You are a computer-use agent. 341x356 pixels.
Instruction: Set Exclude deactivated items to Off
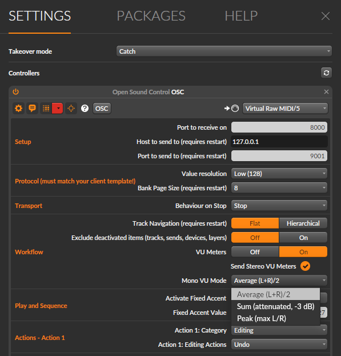coord(255,238)
